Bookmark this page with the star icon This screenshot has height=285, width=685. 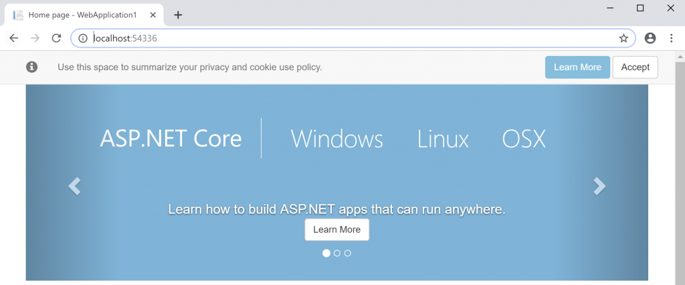pyautogui.click(x=623, y=38)
